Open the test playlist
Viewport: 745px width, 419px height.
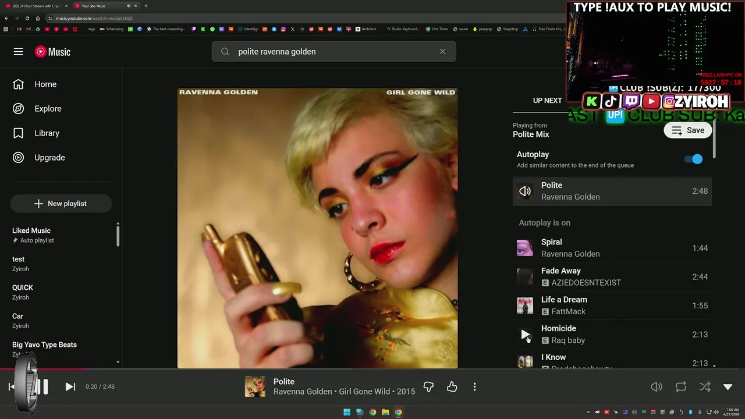coord(61,264)
